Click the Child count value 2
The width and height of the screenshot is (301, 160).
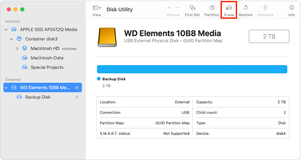click(x=285, y=112)
